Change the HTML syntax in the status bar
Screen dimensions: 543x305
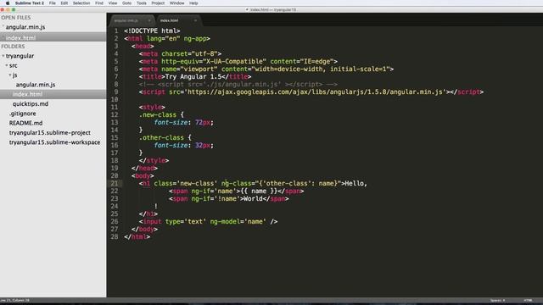(528, 301)
